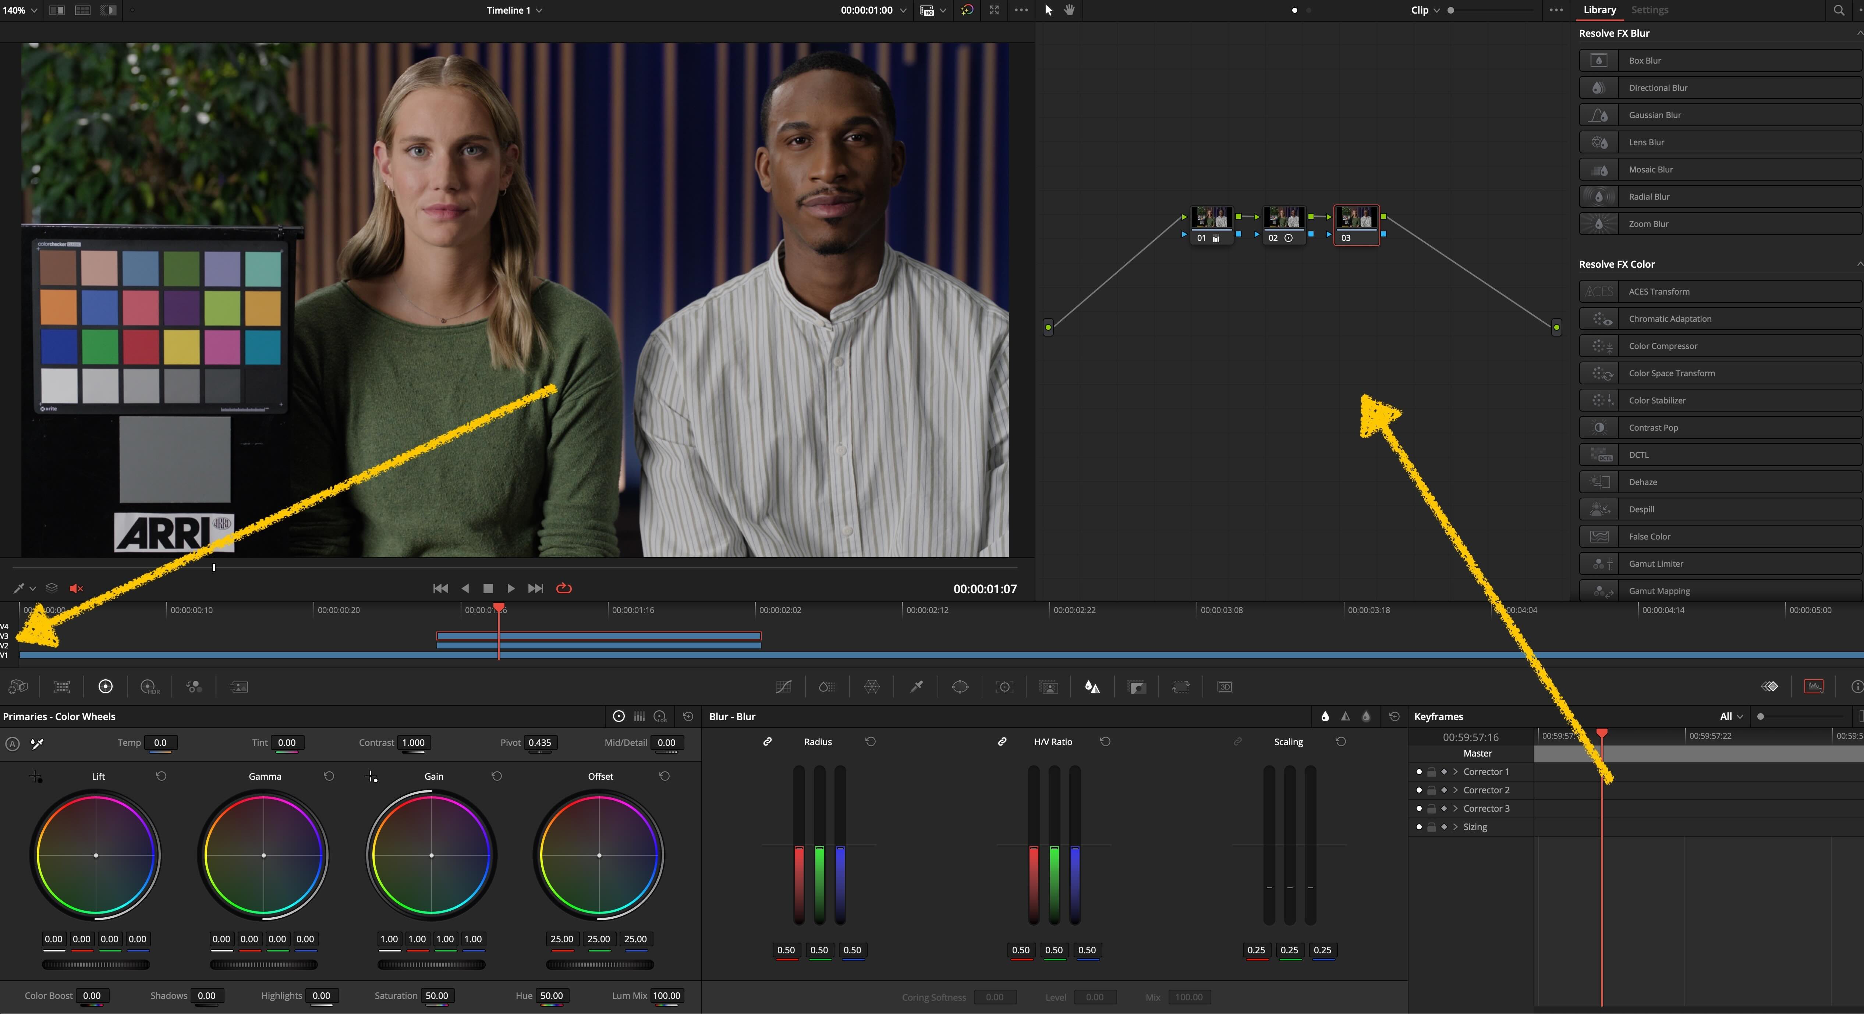Edit the Saturation value field
The width and height of the screenshot is (1864, 1014).
coord(436,995)
